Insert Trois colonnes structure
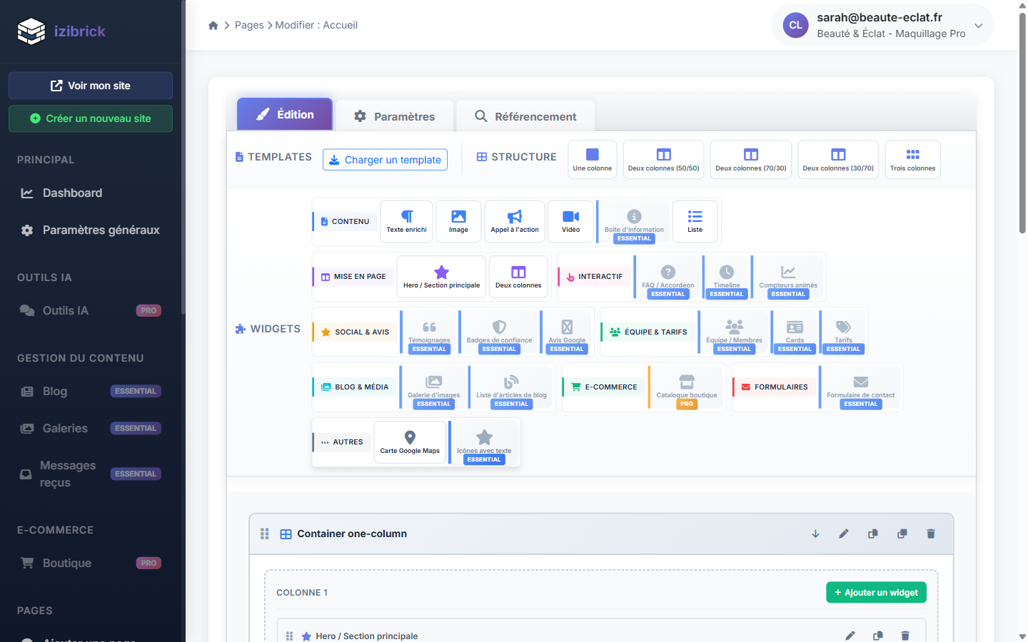 click(912, 159)
